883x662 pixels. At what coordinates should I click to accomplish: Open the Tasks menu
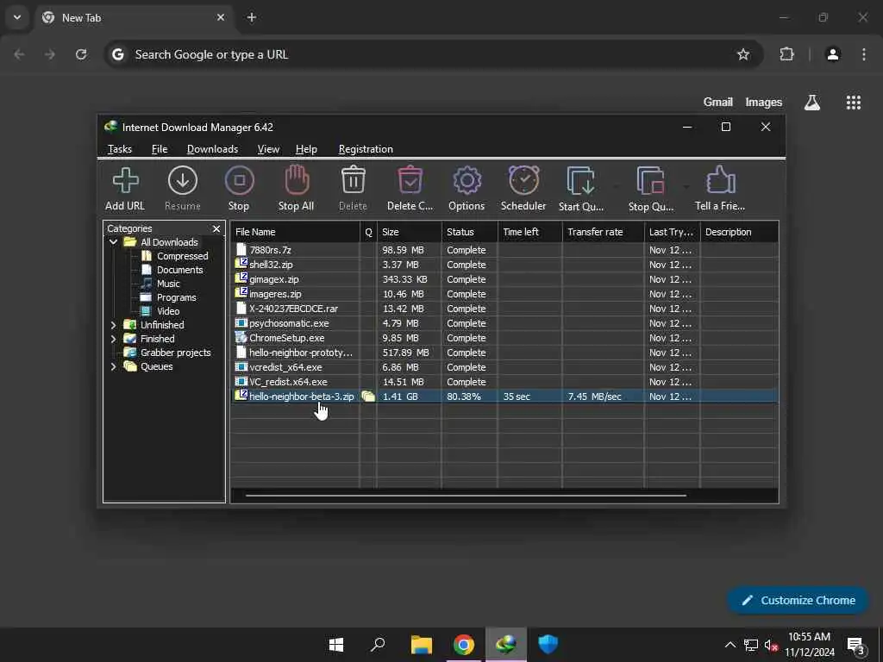[119, 149]
